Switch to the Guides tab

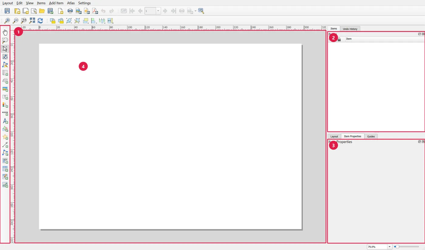coord(371,136)
